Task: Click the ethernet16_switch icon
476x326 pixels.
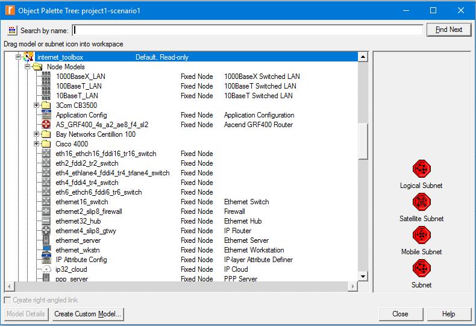Action: coord(46,201)
